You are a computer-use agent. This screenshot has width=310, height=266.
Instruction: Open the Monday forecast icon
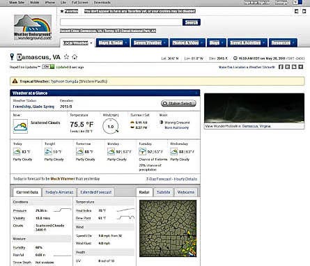tap(111, 152)
